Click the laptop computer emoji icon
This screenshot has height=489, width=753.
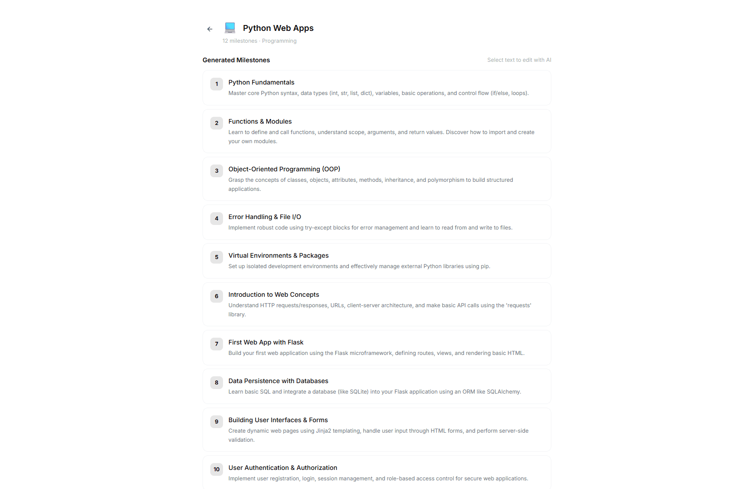230,28
